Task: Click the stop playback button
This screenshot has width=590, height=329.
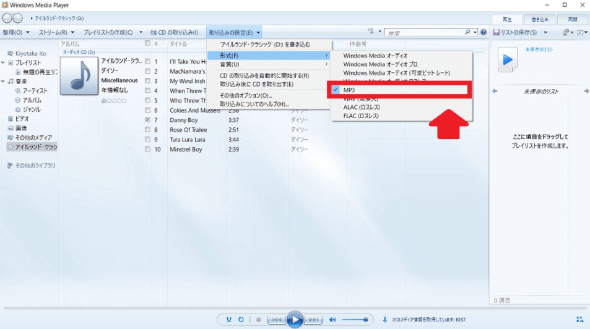Action: (x=259, y=320)
